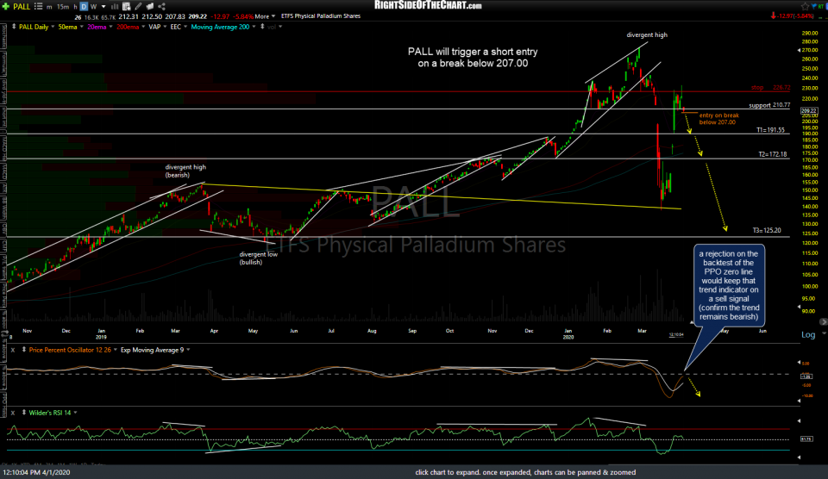828x479 pixels.
Task: Select the Weekly 'W' timeframe
Action: click(x=93, y=7)
